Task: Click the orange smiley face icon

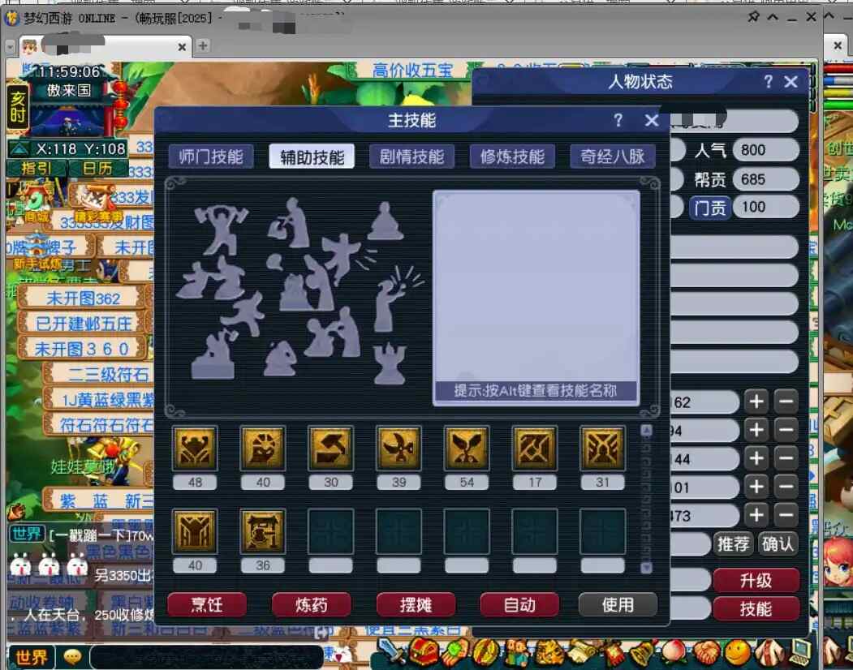Action: point(739,652)
